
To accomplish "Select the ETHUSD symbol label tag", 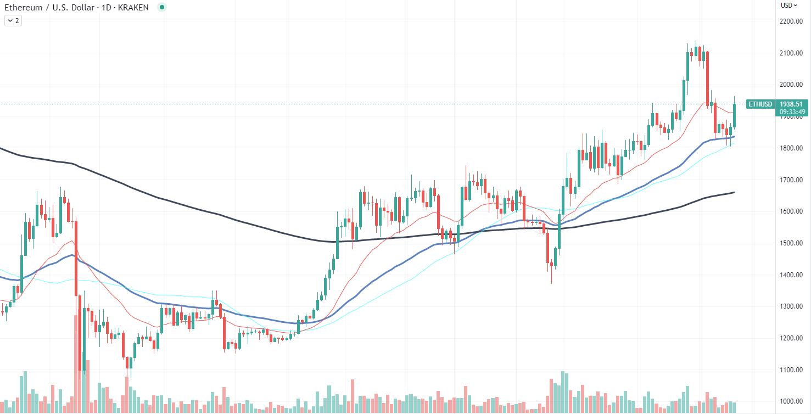I will [x=760, y=104].
